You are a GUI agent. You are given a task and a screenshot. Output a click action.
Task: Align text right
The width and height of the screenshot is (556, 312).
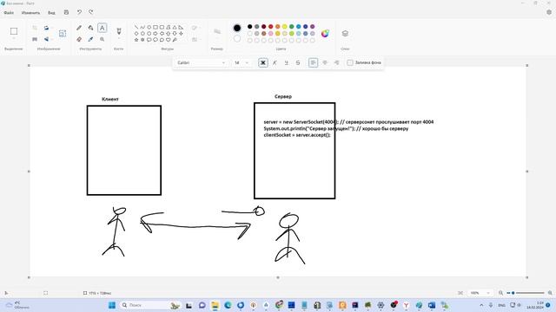[336, 62]
